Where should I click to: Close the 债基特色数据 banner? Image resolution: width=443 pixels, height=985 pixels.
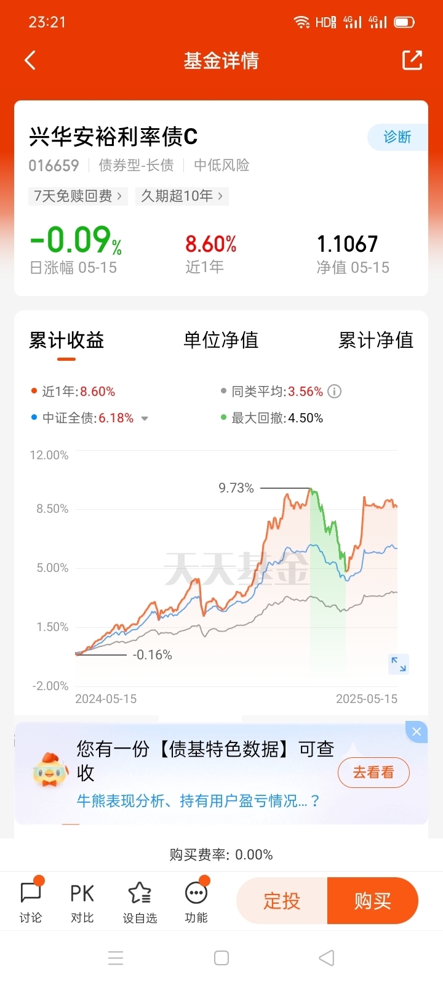(417, 731)
